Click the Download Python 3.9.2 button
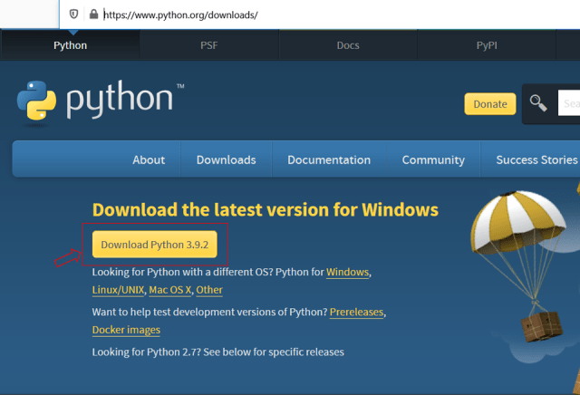 tap(155, 245)
